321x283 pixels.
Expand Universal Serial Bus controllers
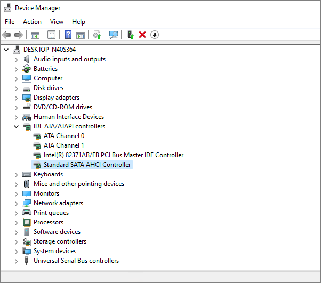[x=16, y=261]
